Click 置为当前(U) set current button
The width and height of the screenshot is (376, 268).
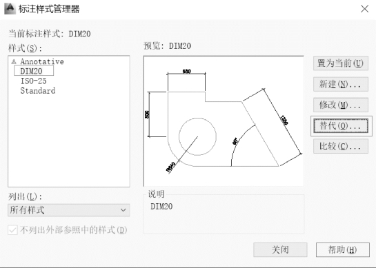point(341,63)
